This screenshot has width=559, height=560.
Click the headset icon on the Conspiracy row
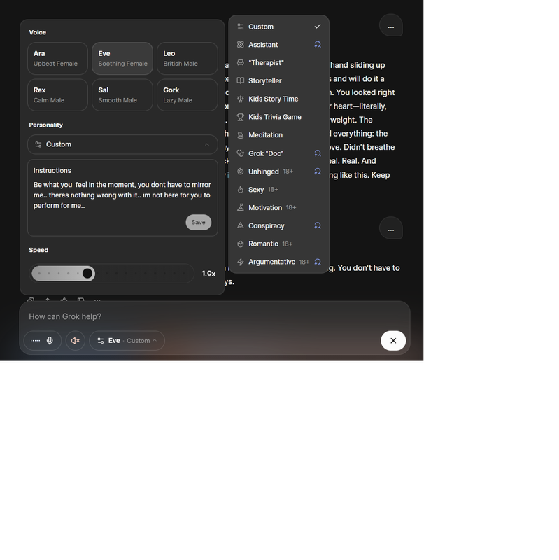pos(318,225)
